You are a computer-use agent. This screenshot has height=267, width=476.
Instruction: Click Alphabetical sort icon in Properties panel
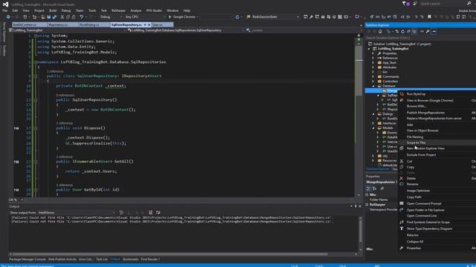[x=374, y=188]
